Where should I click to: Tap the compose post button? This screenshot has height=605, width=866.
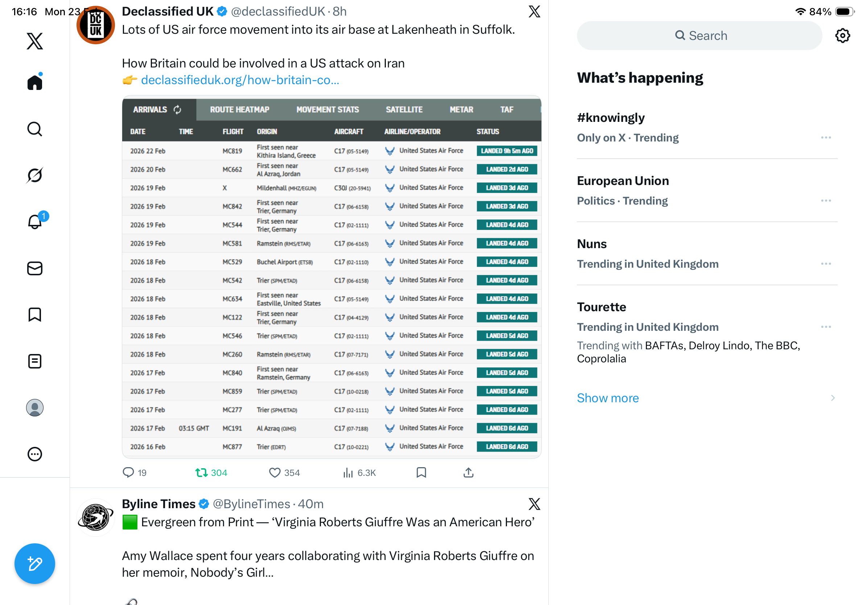coord(35,564)
